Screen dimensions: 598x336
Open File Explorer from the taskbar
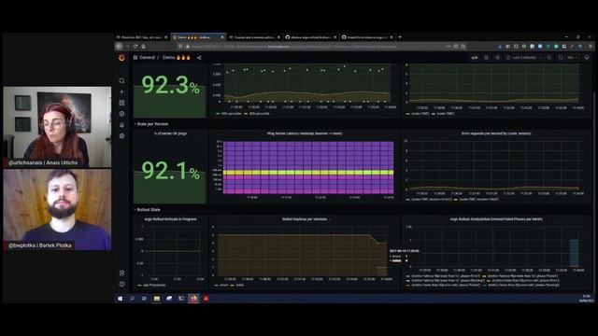pyautogui.click(x=156, y=299)
